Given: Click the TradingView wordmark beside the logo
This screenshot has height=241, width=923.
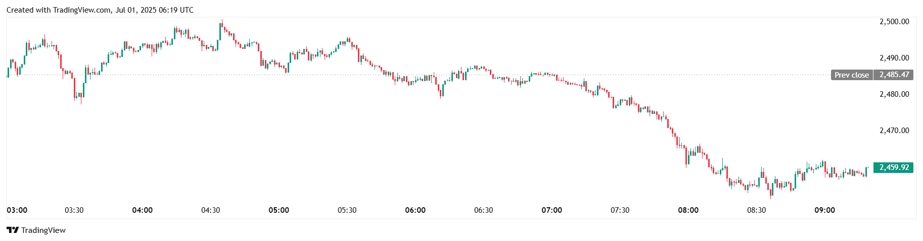Looking at the screenshot, I should [x=43, y=230].
